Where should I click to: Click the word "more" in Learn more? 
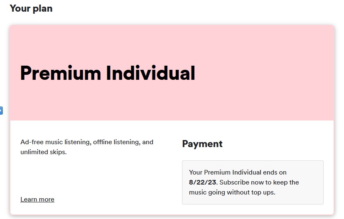[x=46, y=199]
